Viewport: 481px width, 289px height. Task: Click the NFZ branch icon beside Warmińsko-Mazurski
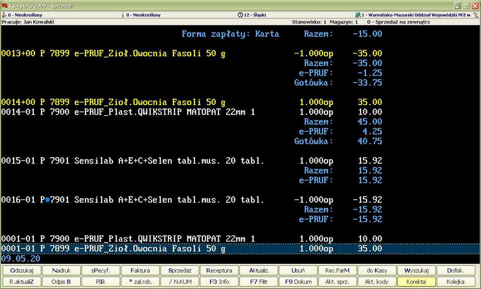point(357,15)
